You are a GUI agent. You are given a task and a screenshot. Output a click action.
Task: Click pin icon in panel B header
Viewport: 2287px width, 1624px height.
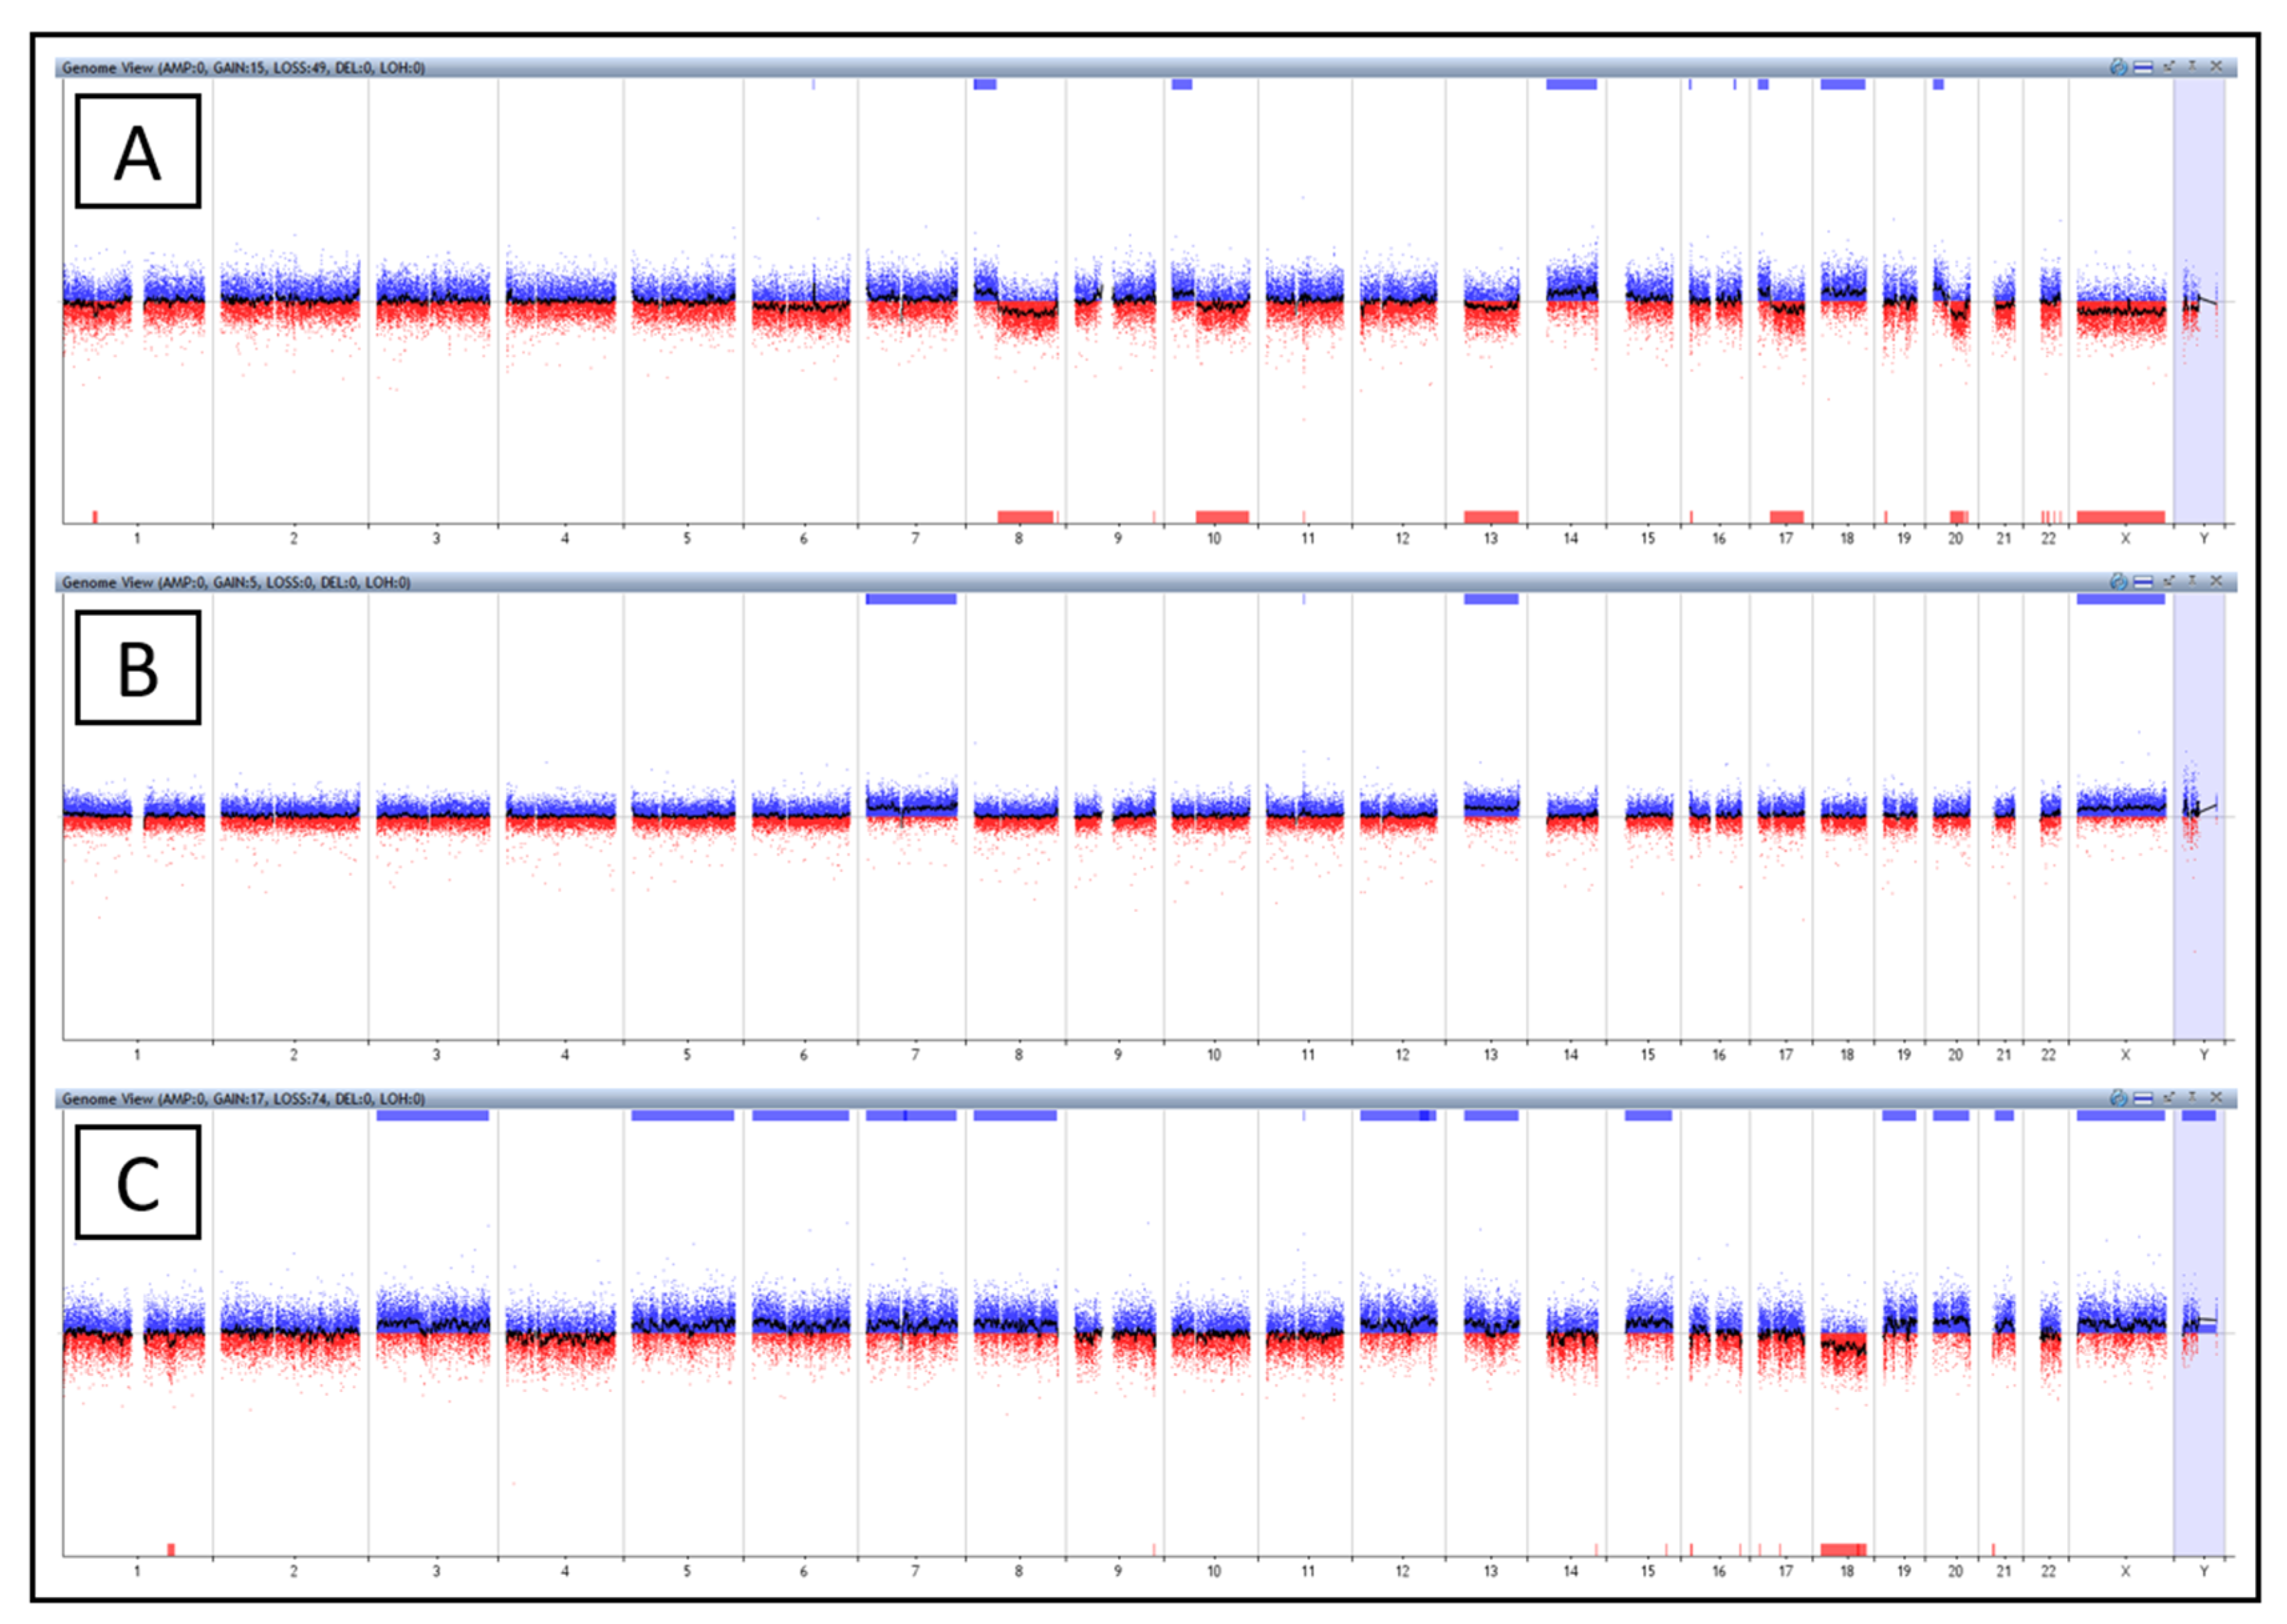point(2193,581)
